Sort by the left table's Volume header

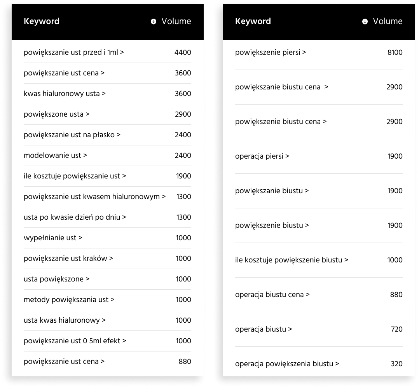(x=176, y=21)
